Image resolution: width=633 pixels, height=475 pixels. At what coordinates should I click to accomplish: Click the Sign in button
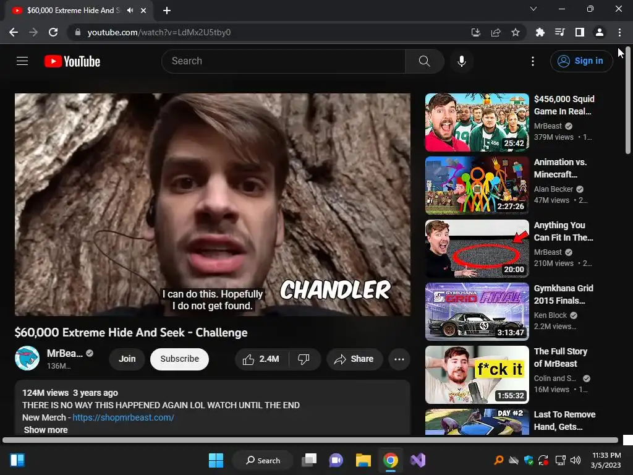pos(581,61)
